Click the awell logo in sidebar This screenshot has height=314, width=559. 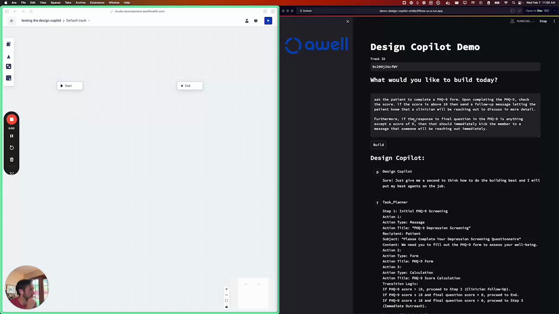coord(317,45)
